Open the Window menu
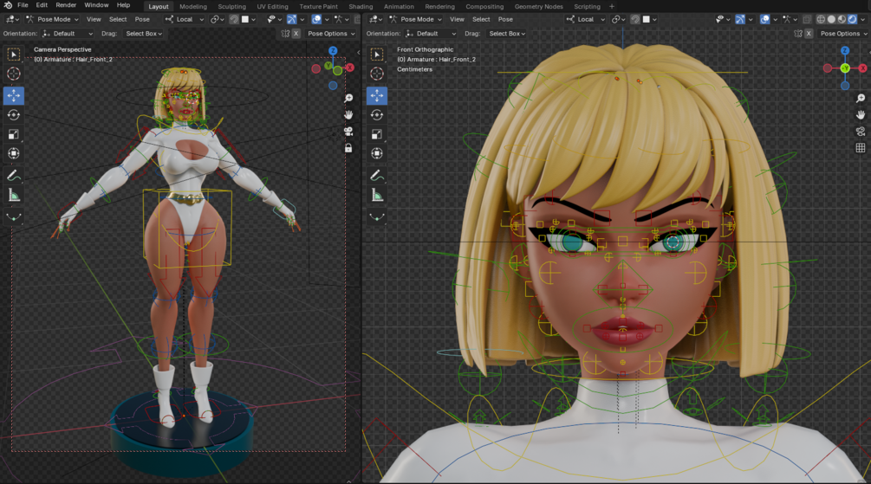Screen dimensions: 871x484 [96, 5]
